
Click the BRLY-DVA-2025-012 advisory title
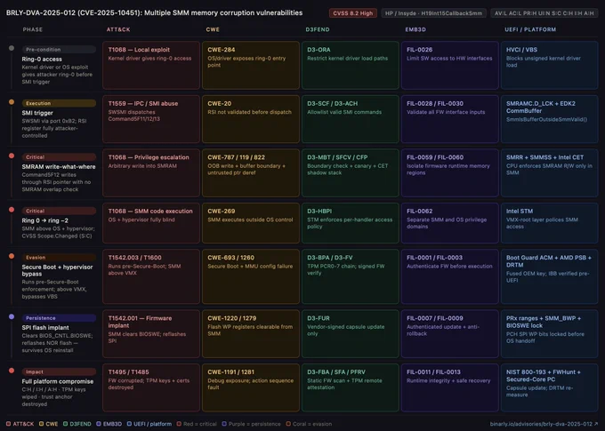click(x=154, y=12)
